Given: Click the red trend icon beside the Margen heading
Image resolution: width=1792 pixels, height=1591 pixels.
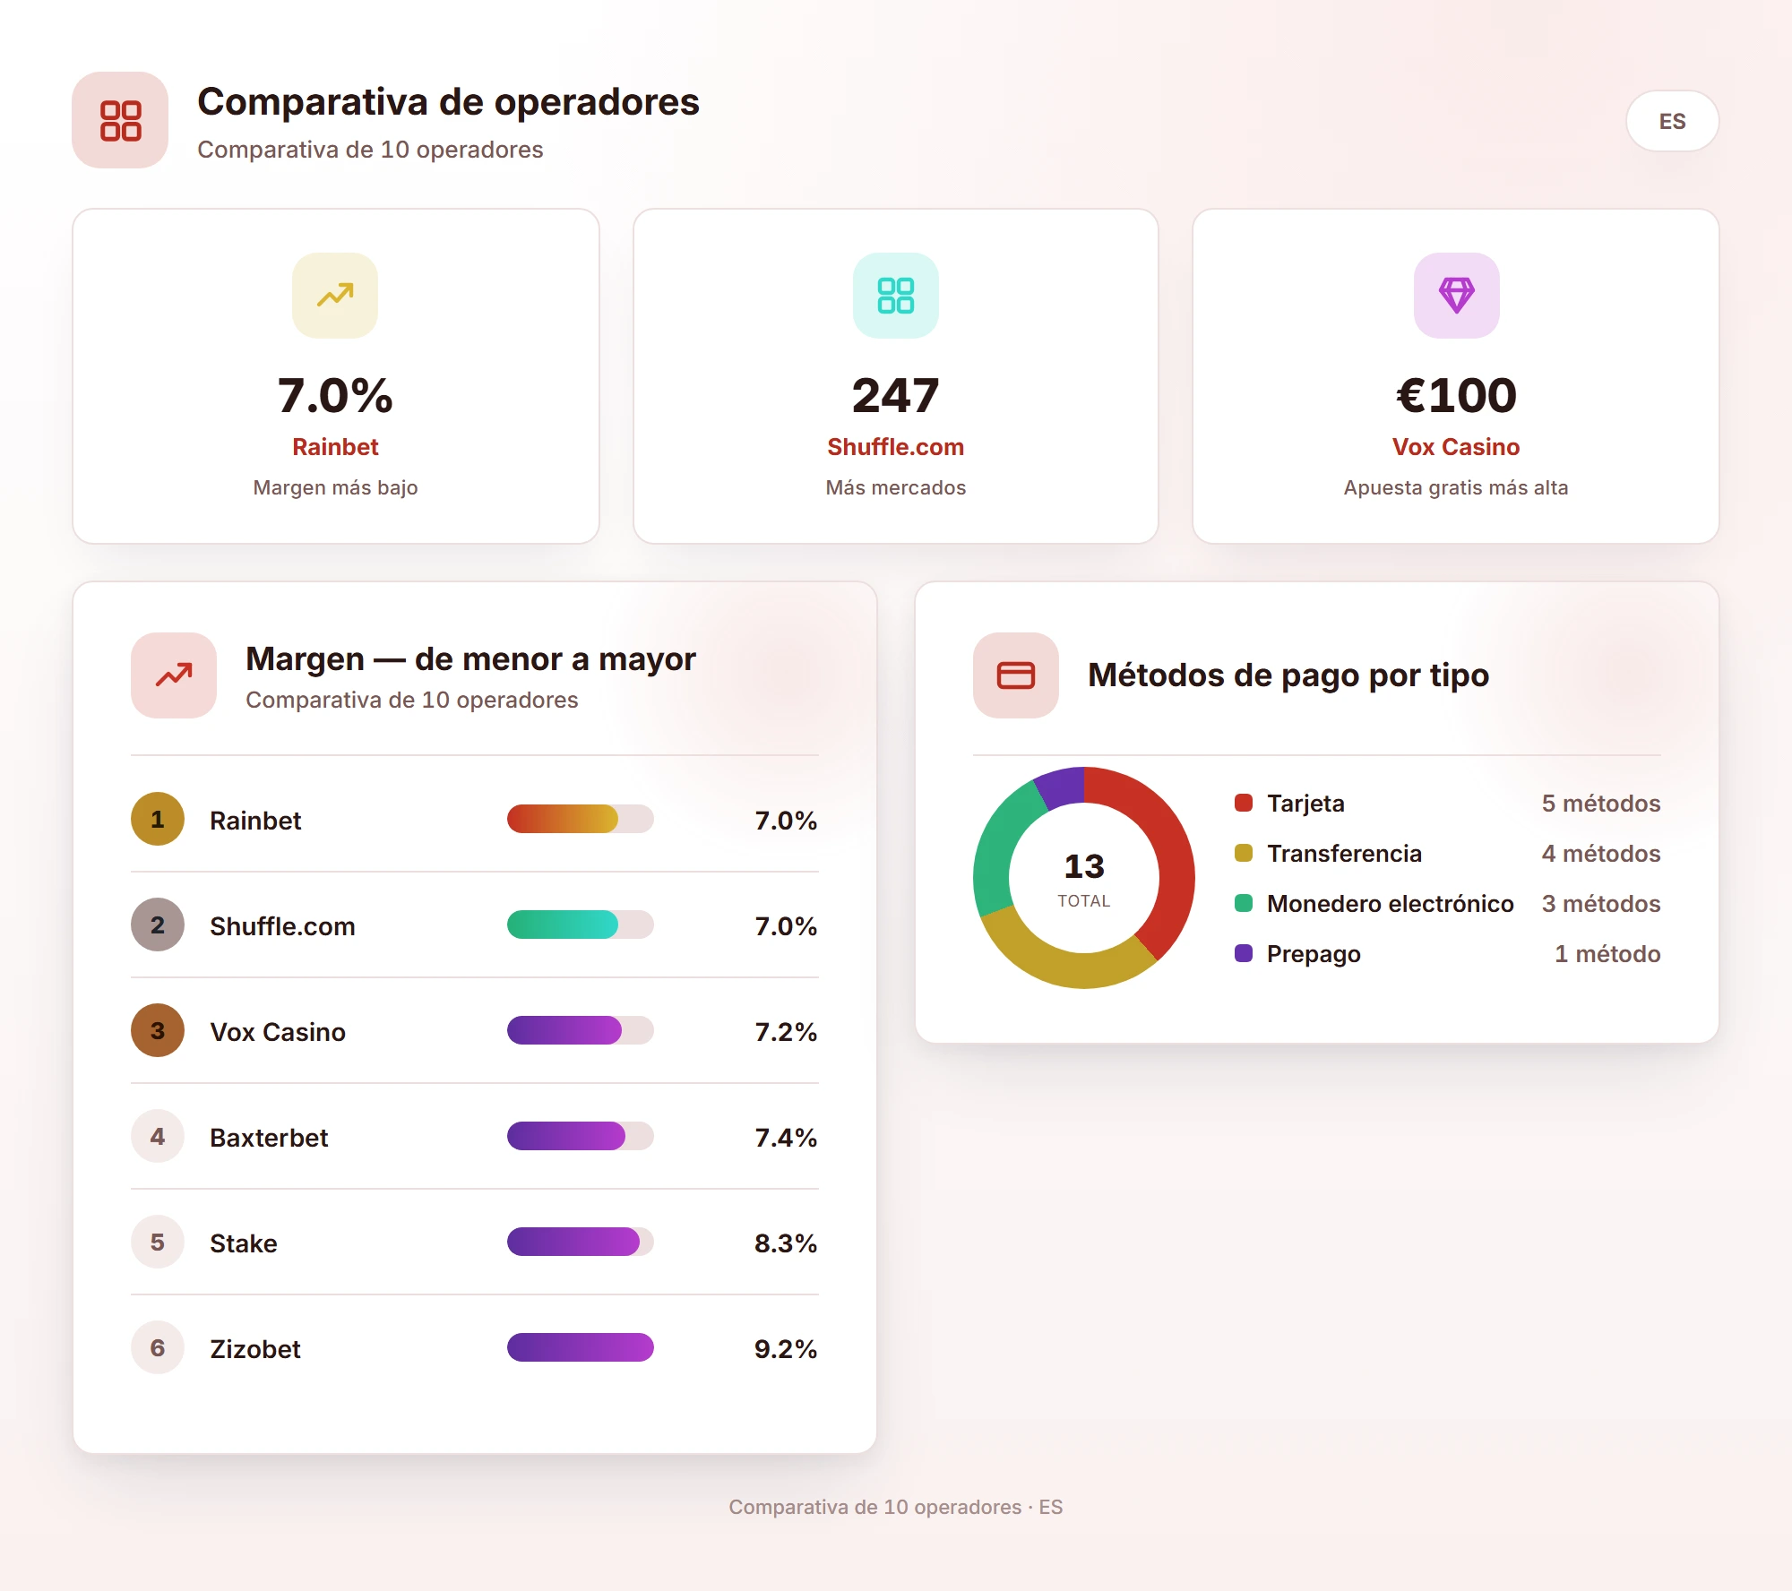Looking at the screenshot, I should (174, 675).
